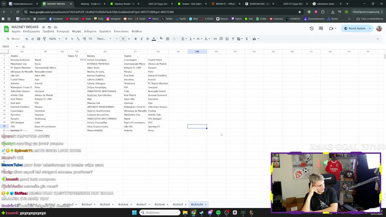View the cloud save status icon
This screenshot has height=217, width=386.
(55, 27)
